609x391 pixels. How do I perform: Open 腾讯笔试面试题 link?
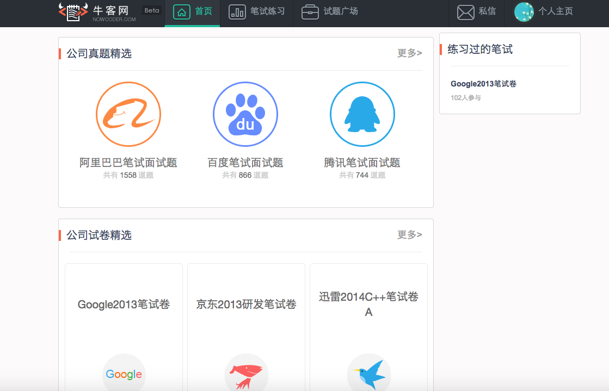[x=362, y=163]
